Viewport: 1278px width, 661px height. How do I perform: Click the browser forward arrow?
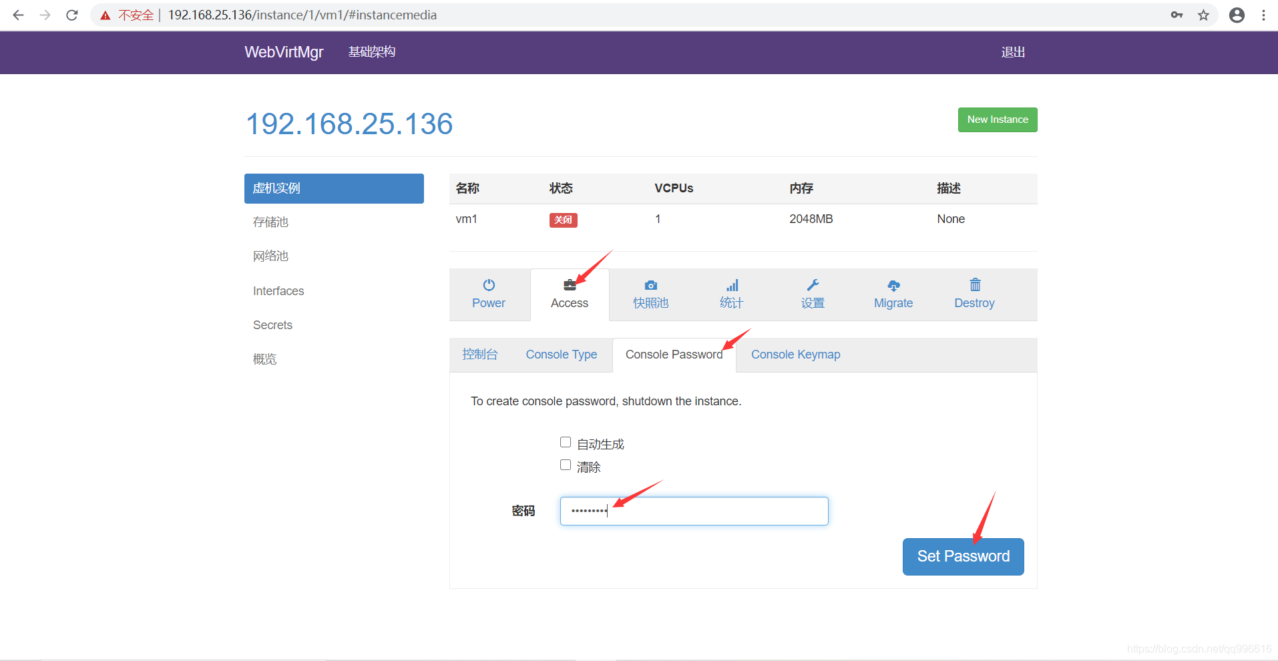[x=45, y=15]
